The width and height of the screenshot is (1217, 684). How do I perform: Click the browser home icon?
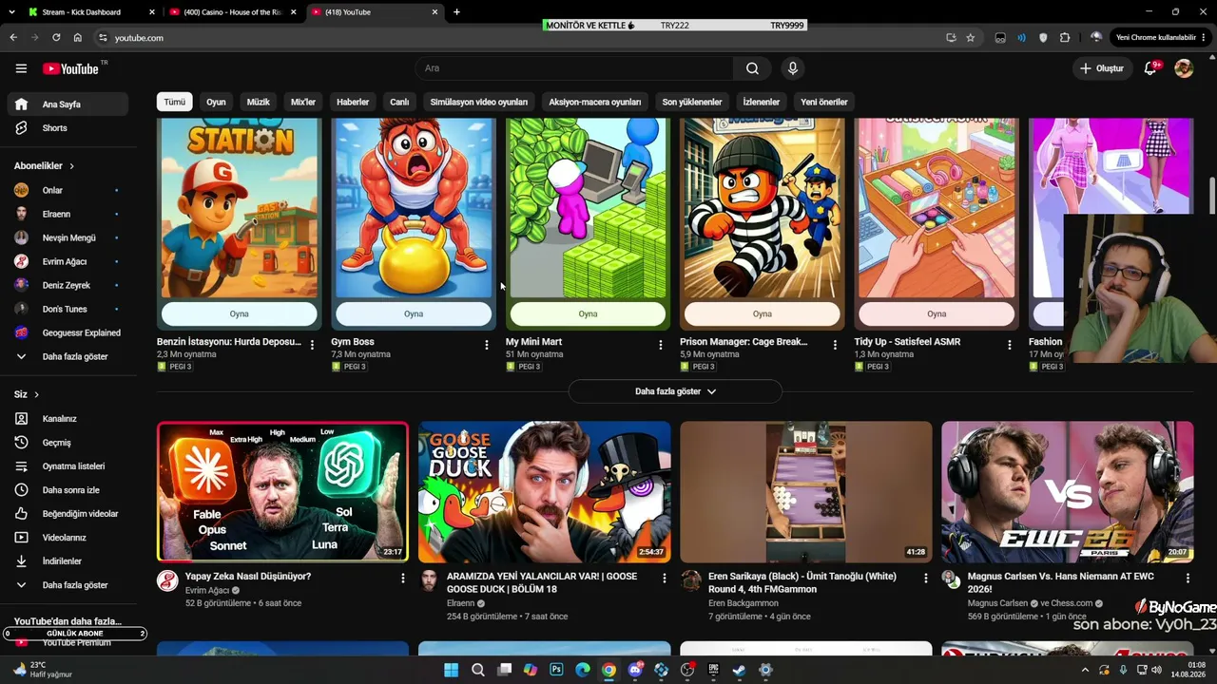coord(78,38)
